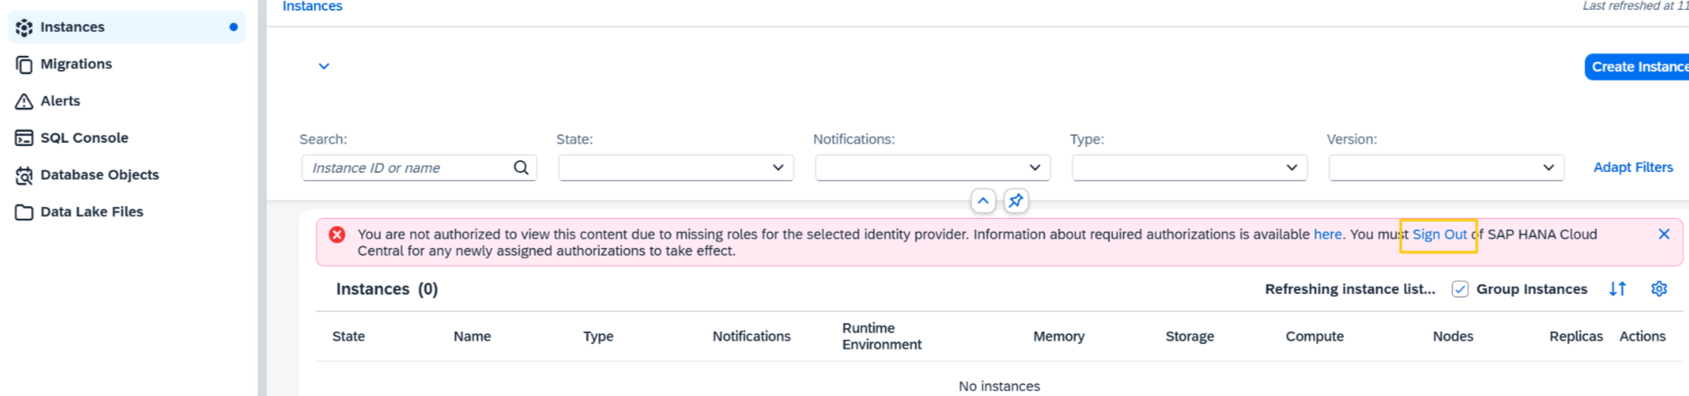
Task: Pin the filter bar header
Action: tap(1016, 201)
